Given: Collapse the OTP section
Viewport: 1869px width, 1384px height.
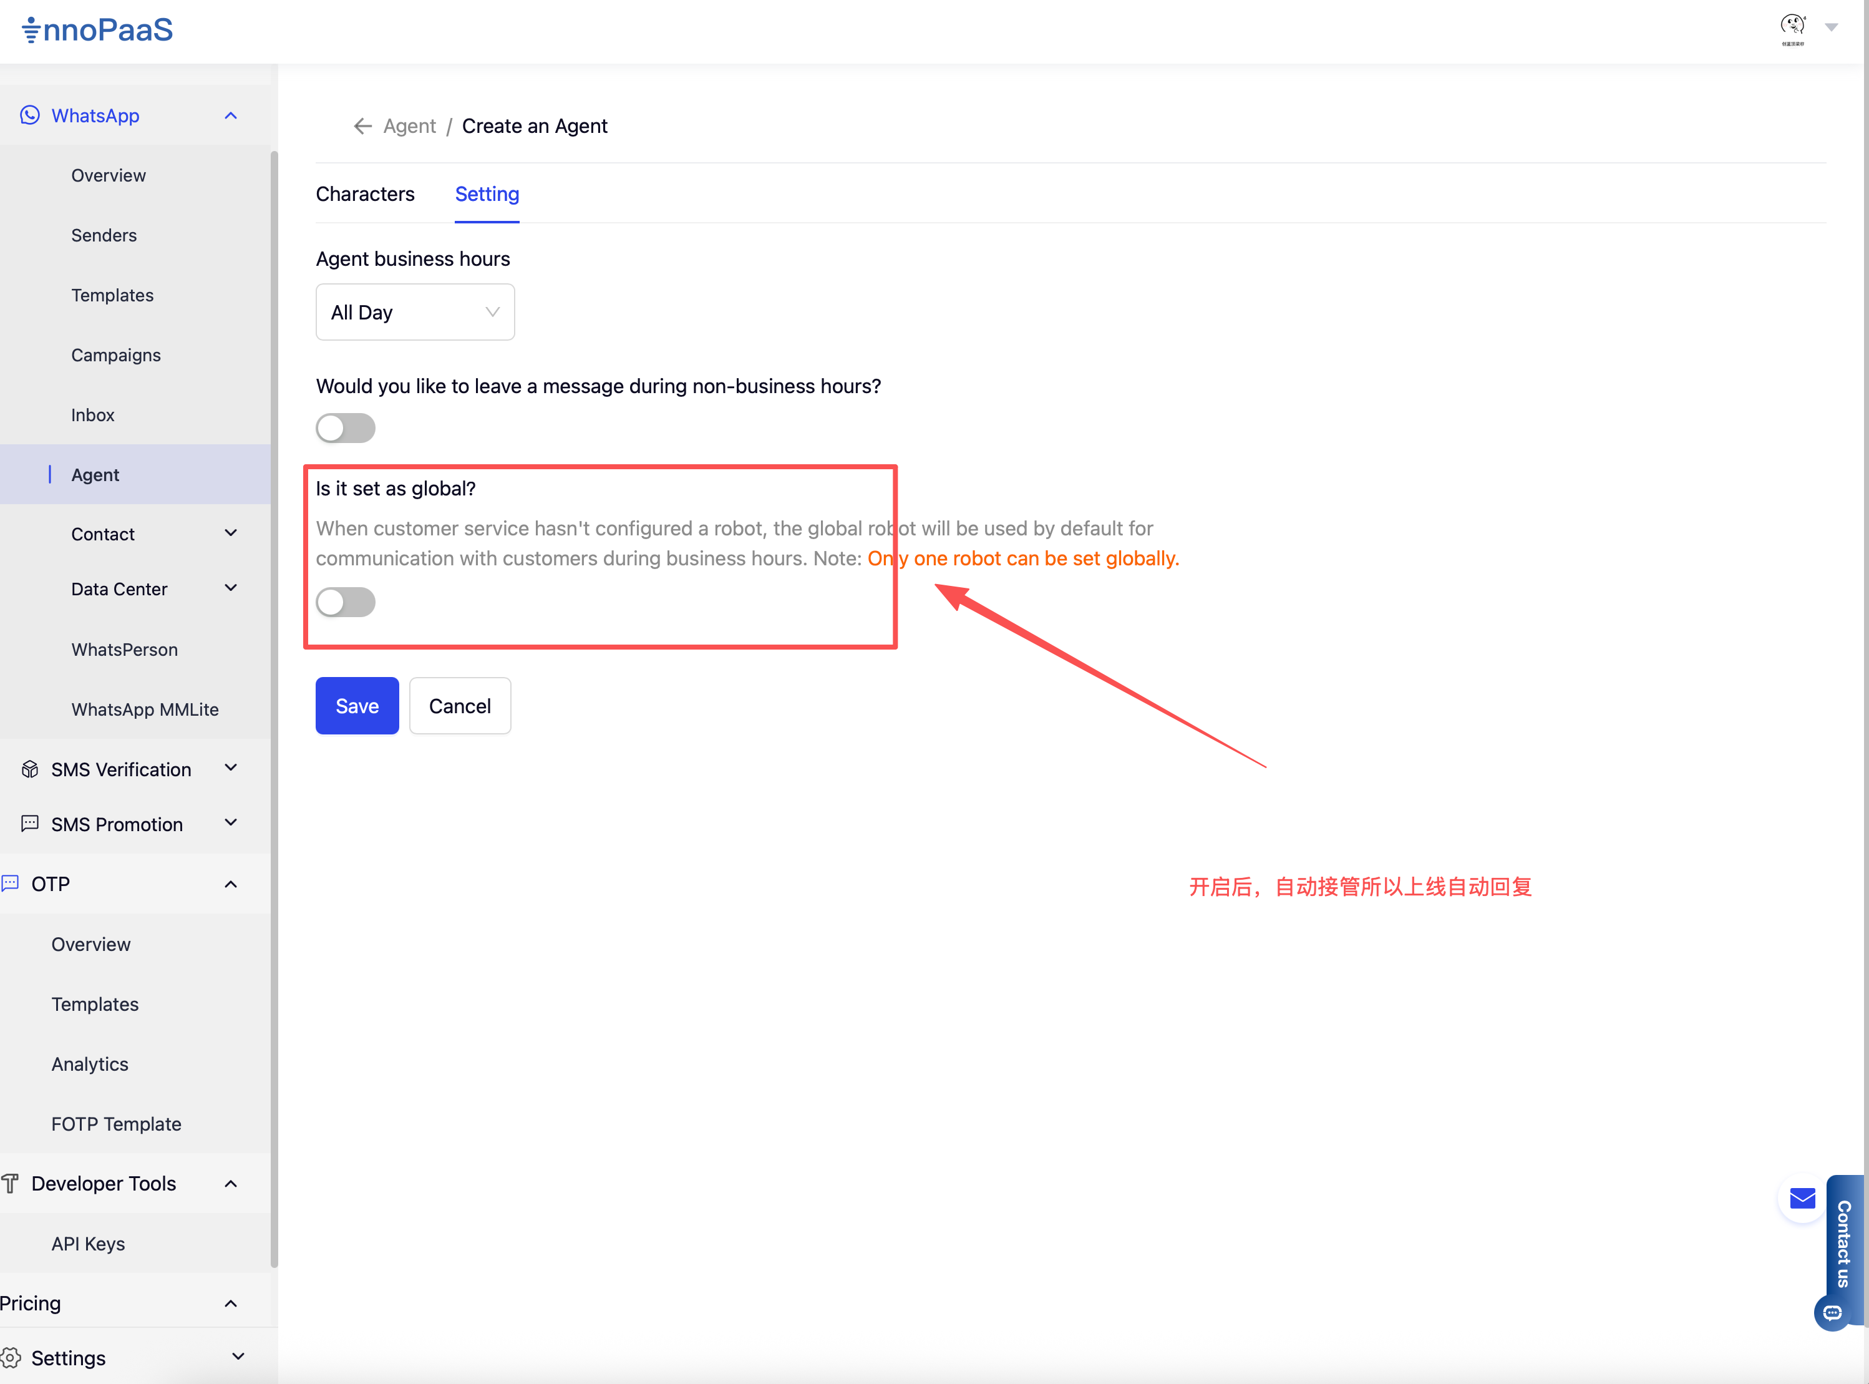Looking at the screenshot, I should point(231,884).
